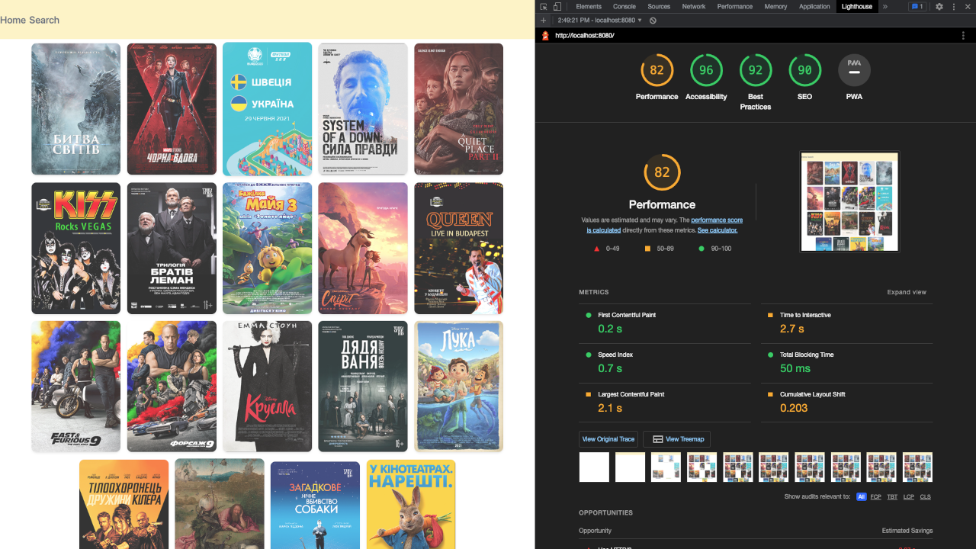This screenshot has width=976, height=549.
Task: Open the more tabs chevron icon
Action: pos(885,6)
